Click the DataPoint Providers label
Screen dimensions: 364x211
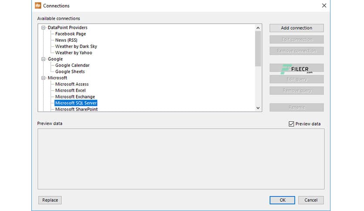pyautogui.click(x=67, y=27)
